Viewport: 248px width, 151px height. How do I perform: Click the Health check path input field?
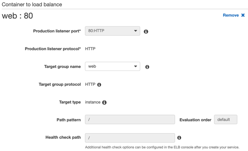(130, 138)
